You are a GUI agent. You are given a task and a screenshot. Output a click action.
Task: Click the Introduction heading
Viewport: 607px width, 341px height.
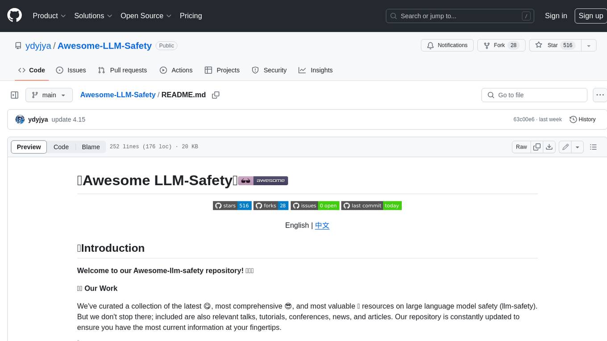(x=111, y=248)
